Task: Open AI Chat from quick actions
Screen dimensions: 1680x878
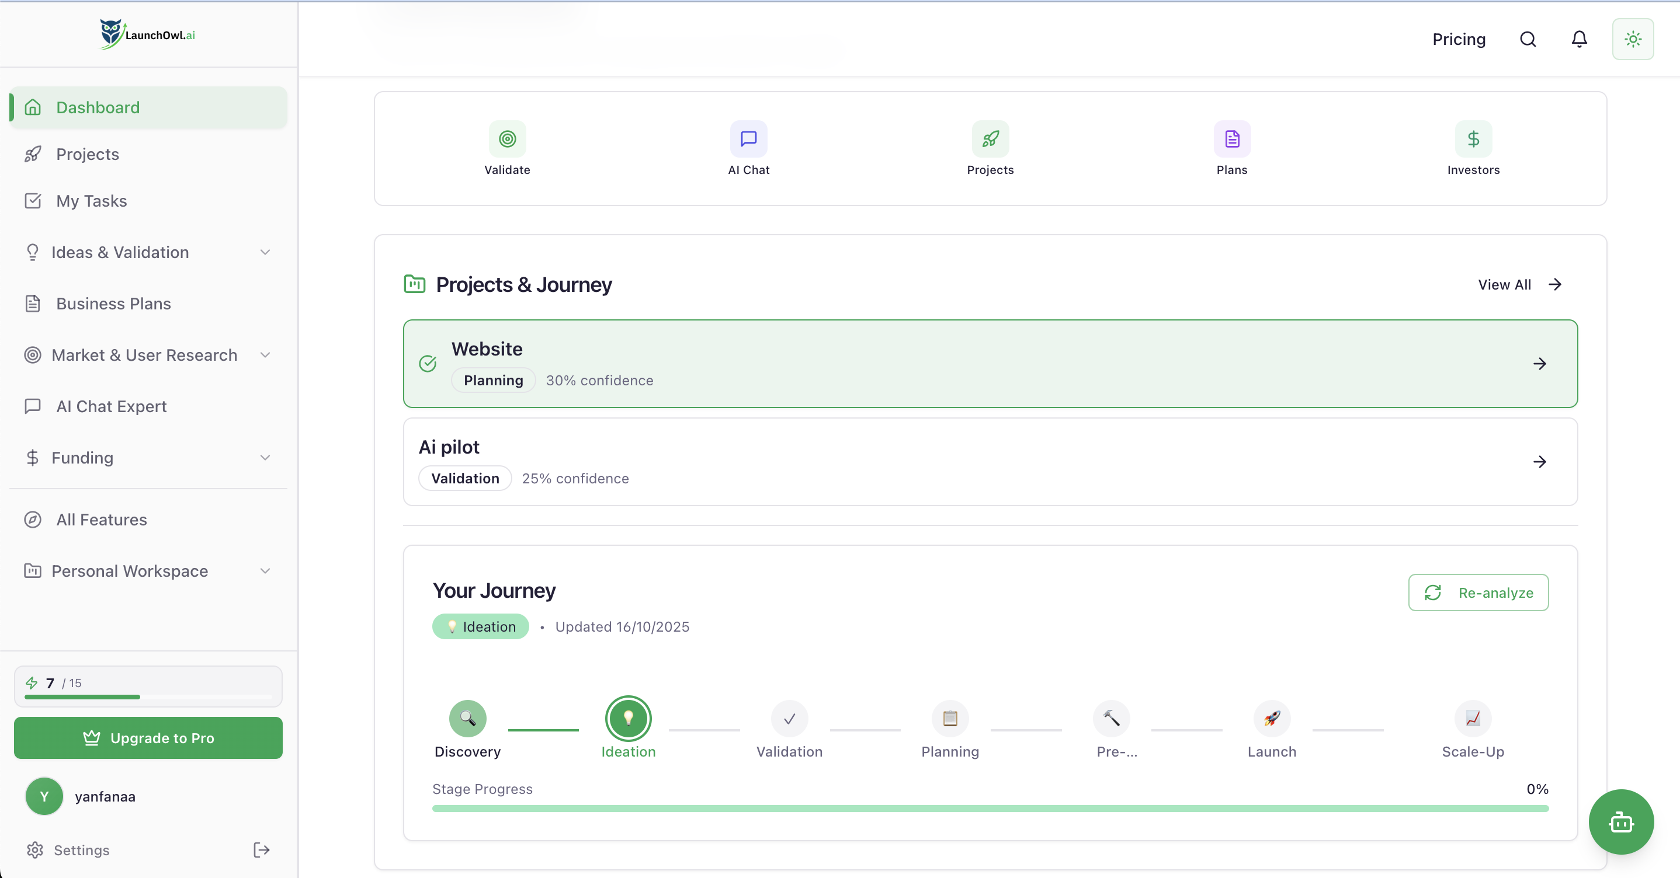Action: [x=748, y=139]
